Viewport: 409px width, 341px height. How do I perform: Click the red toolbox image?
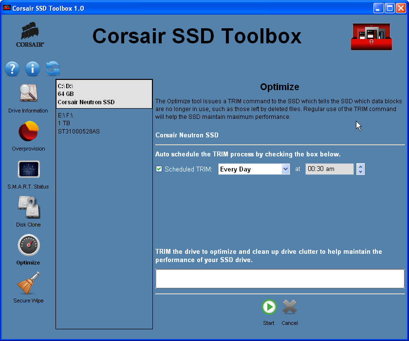(371, 37)
